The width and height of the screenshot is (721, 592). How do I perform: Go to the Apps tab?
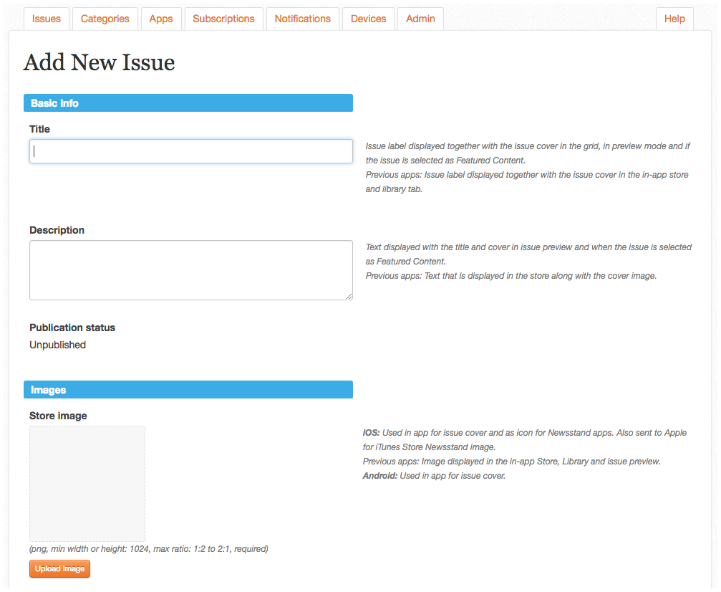click(161, 19)
